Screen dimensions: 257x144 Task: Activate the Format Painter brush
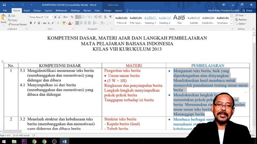point(9,24)
